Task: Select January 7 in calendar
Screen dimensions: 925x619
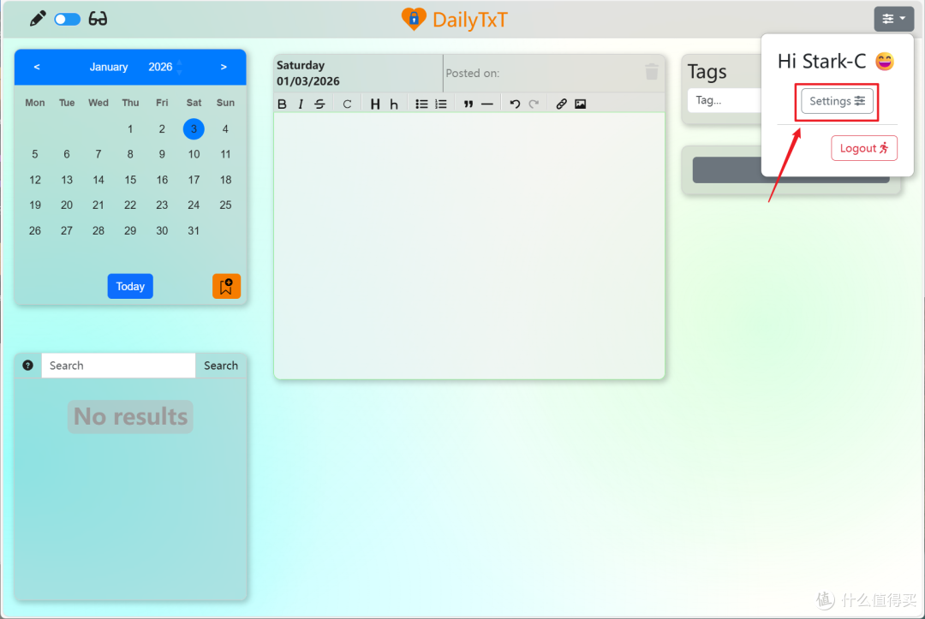Action: pyautogui.click(x=98, y=154)
